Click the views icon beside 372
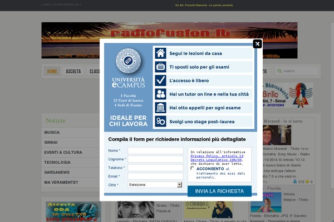Image resolution: width=334 pixels, height=222 pixels. click(295, 181)
